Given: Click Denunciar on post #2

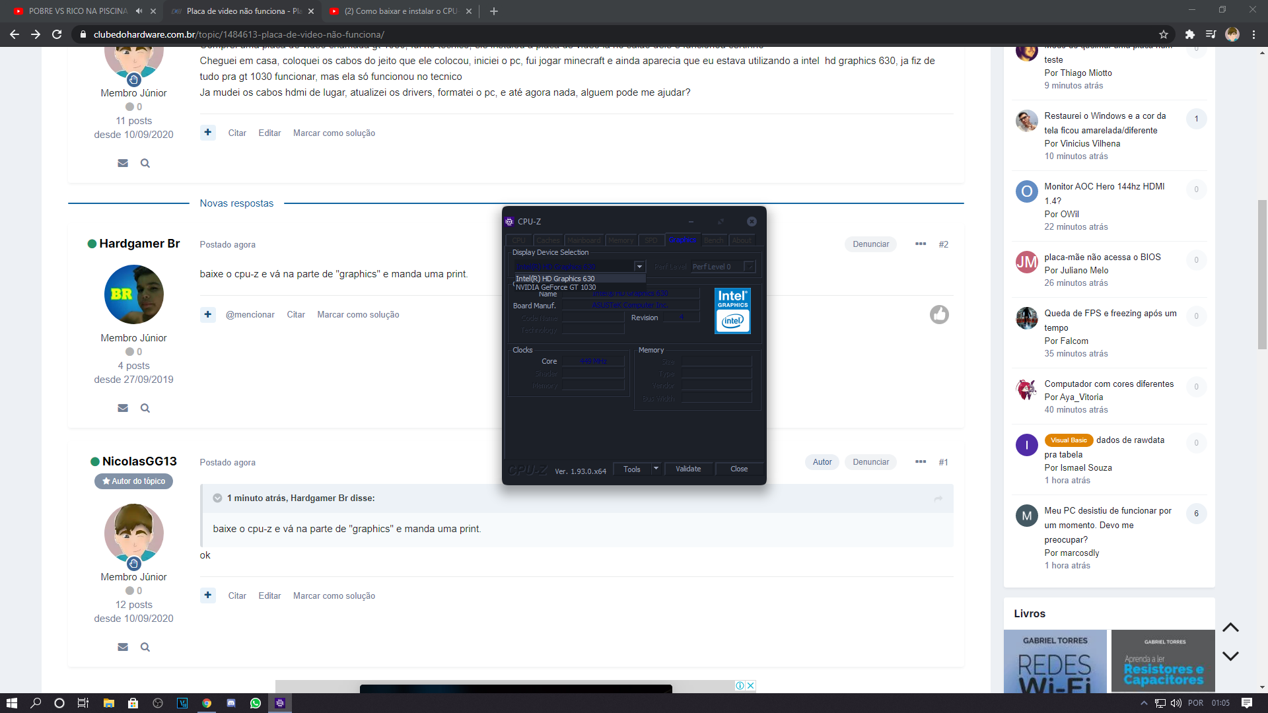Looking at the screenshot, I should pyautogui.click(x=870, y=244).
